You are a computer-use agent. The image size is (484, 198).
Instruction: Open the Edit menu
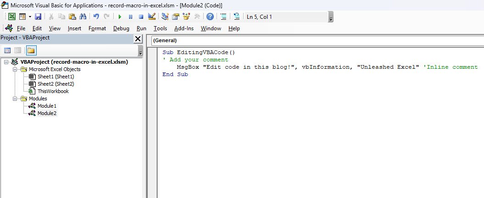(x=37, y=28)
